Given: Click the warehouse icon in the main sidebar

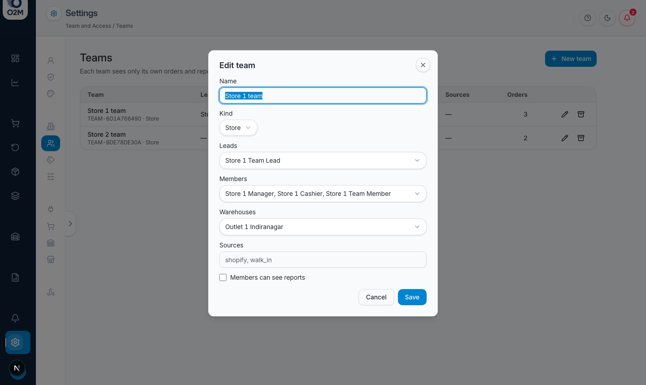Looking at the screenshot, I should tap(15, 237).
